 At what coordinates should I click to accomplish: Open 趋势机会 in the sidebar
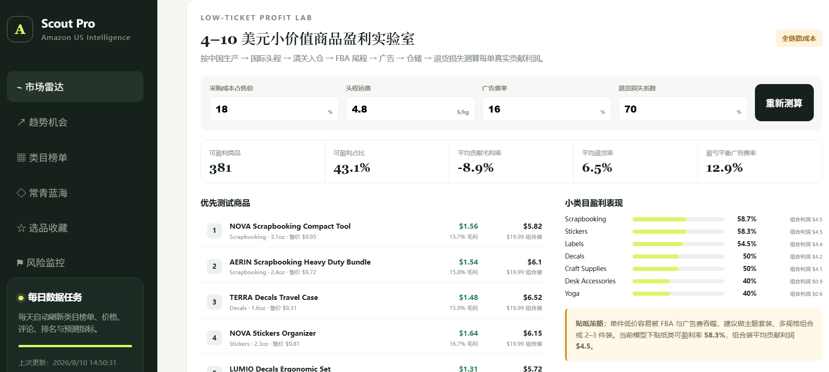pos(75,122)
